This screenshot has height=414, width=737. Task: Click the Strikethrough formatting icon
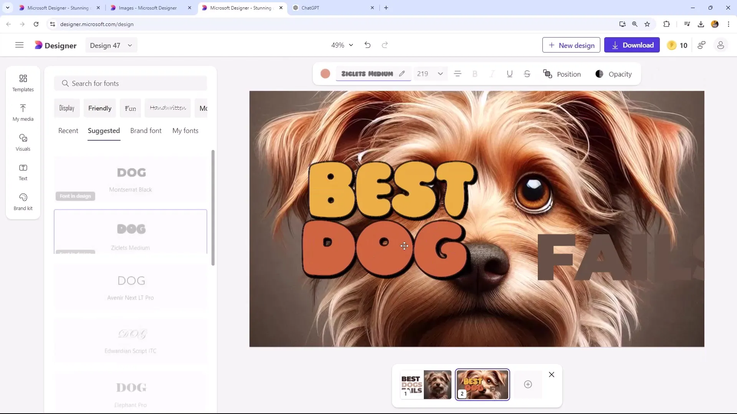(527, 74)
